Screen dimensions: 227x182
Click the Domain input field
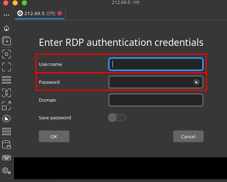pyautogui.click(x=156, y=100)
